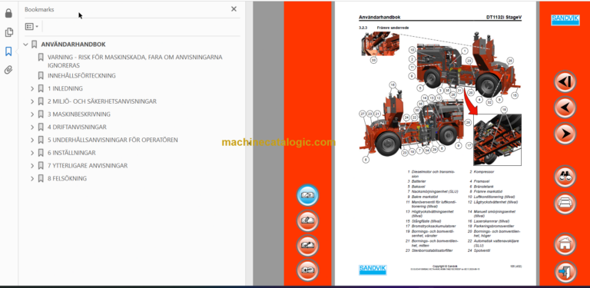590x288 pixels.
Task: Expand 5 UNDERHÅLLSANVISNINGAR FÖR OPERATÖREN bookmark
Action: tap(32, 141)
